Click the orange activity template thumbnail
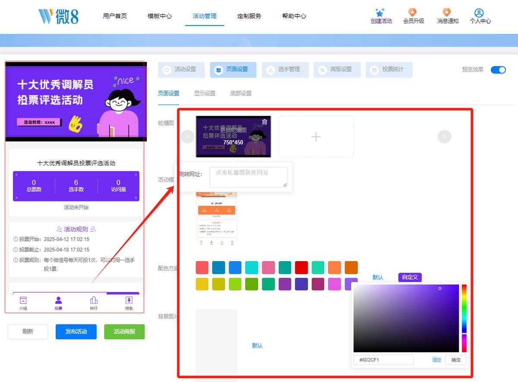Viewport: 518px width, 382px height. (x=216, y=219)
